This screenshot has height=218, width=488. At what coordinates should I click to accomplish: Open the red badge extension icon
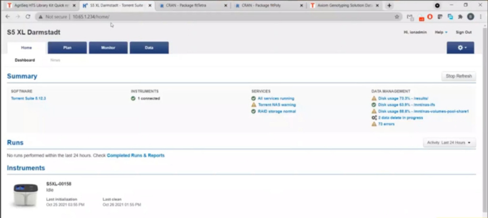point(421,18)
